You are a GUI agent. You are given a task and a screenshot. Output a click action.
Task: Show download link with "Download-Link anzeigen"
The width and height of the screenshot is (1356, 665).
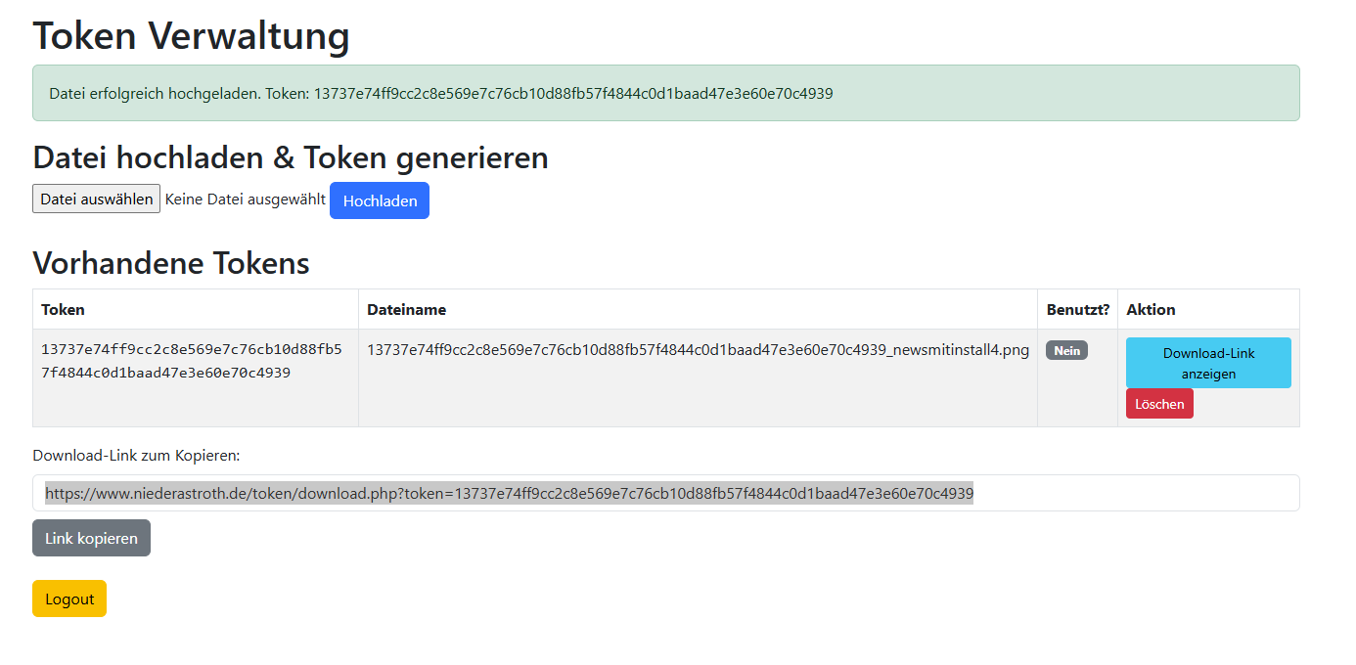pyautogui.click(x=1207, y=363)
